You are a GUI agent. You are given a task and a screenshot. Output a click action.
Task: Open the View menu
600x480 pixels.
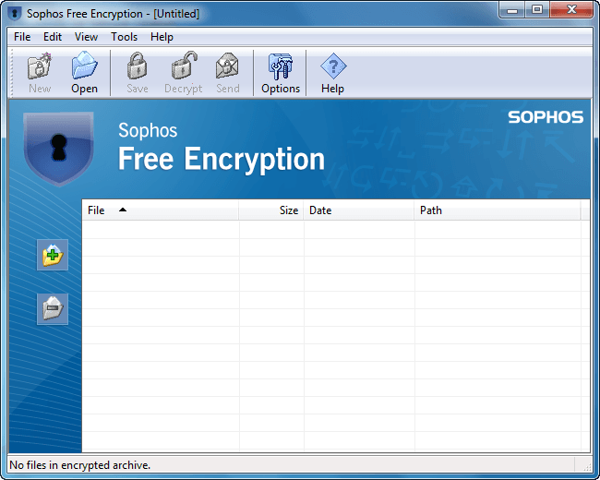coord(86,37)
